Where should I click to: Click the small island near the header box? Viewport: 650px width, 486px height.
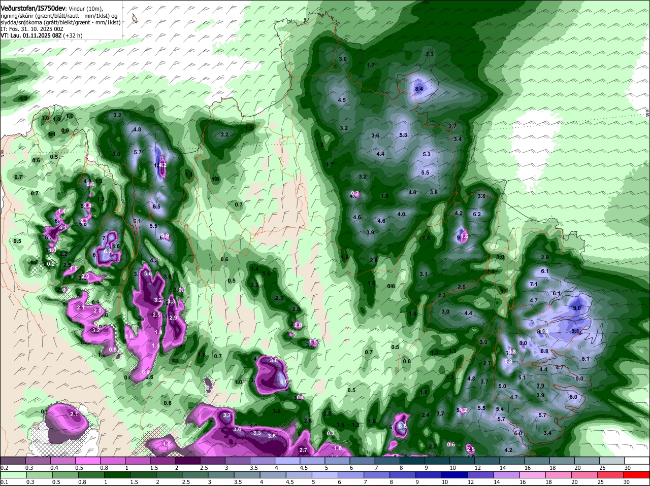134,19
